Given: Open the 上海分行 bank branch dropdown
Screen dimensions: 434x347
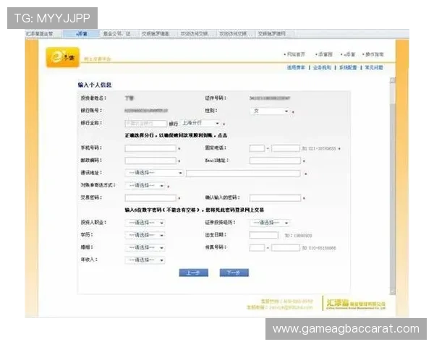Looking at the screenshot, I should pos(201,123).
